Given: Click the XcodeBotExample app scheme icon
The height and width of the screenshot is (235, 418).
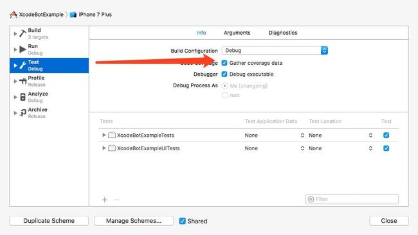Looking at the screenshot, I should (x=14, y=14).
